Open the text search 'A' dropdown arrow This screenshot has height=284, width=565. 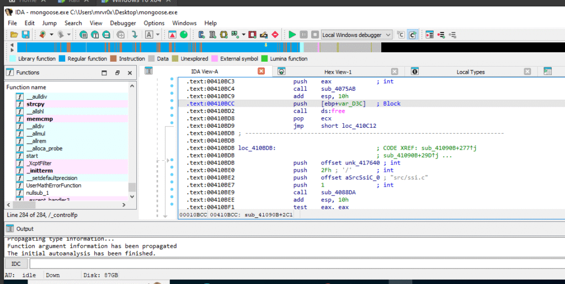(157, 35)
